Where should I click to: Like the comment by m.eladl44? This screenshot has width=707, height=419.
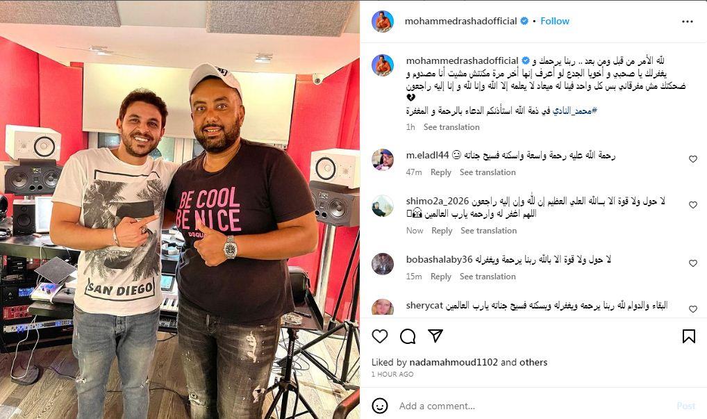[x=693, y=159]
